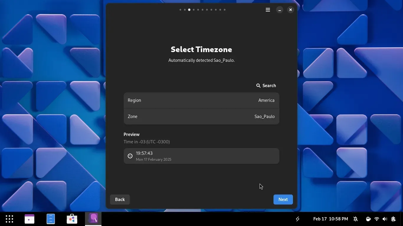Click the clock icon in the time preview
This screenshot has width=403, height=226.
pos(130,156)
